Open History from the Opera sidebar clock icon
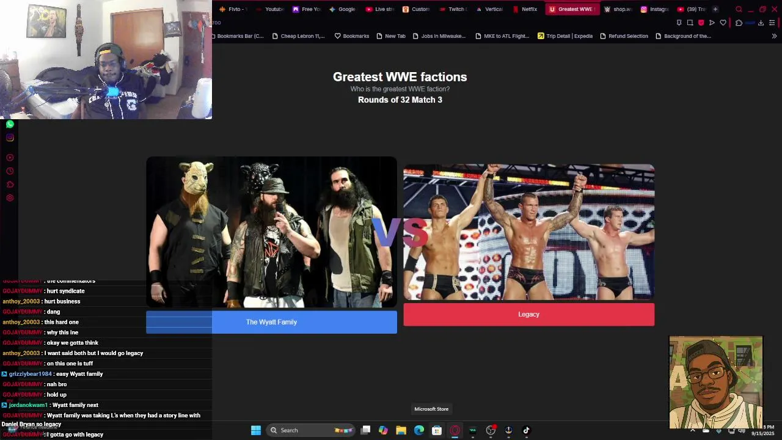Image resolution: width=782 pixels, height=440 pixels. coord(10,171)
